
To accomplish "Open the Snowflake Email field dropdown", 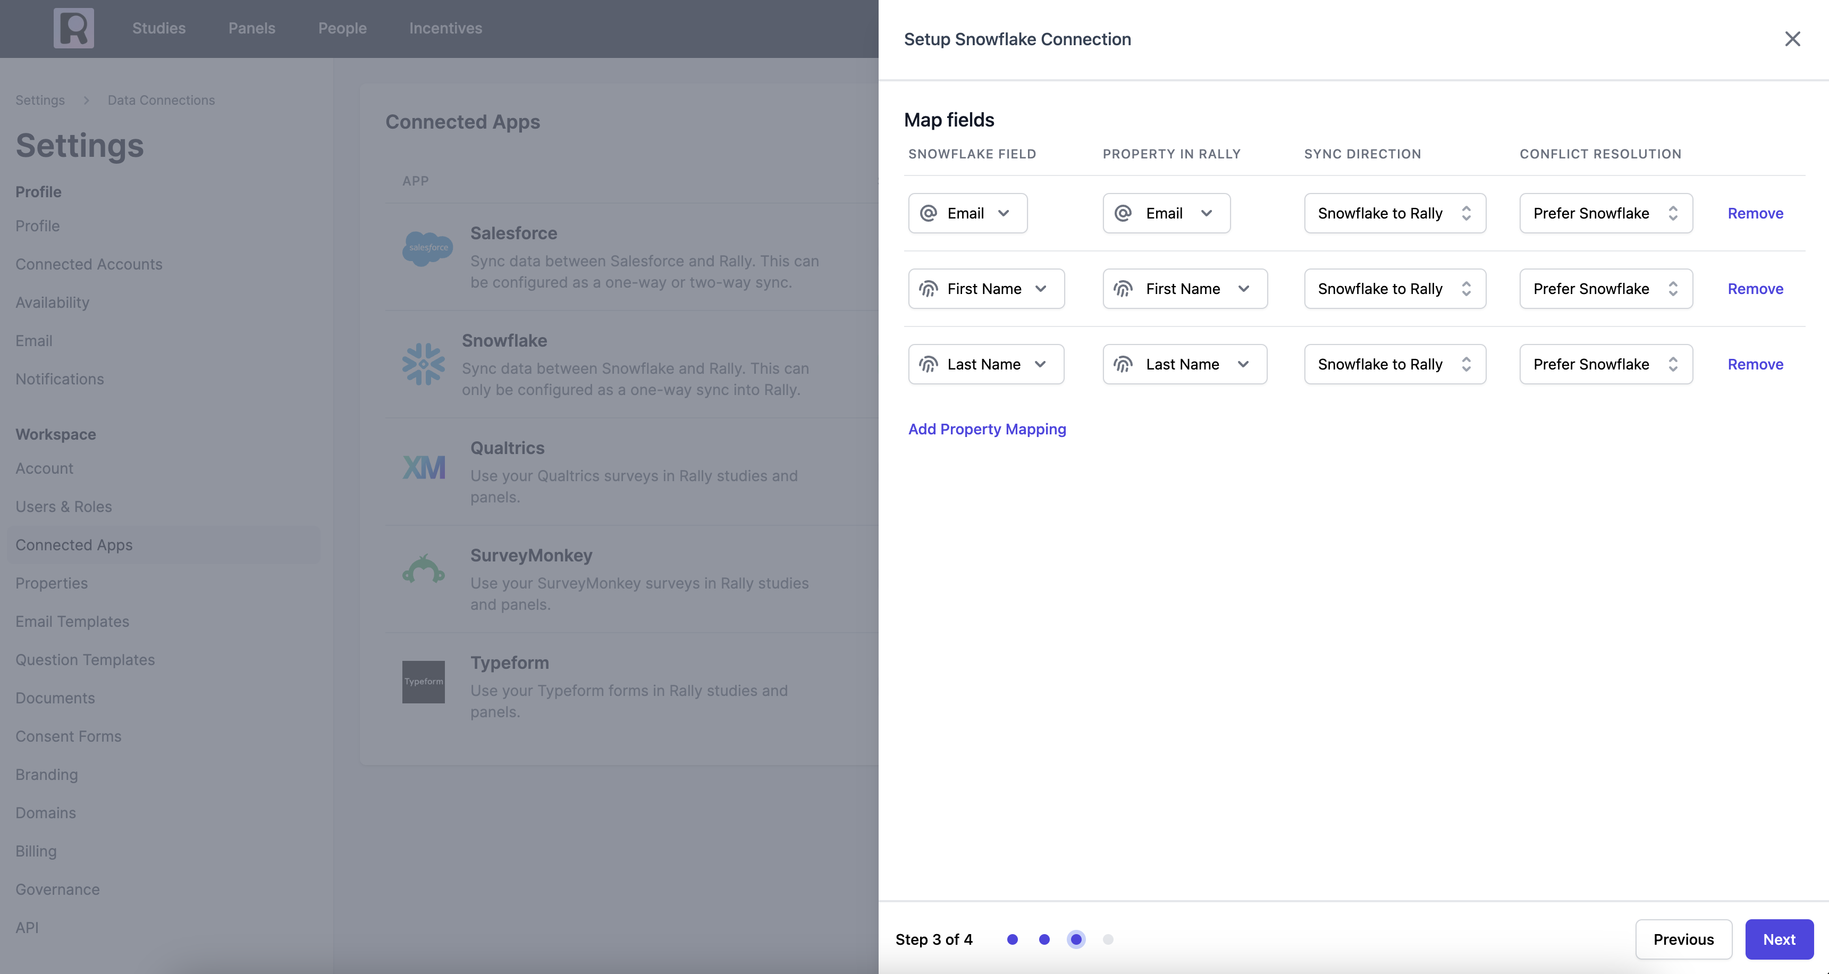I will [967, 213].
